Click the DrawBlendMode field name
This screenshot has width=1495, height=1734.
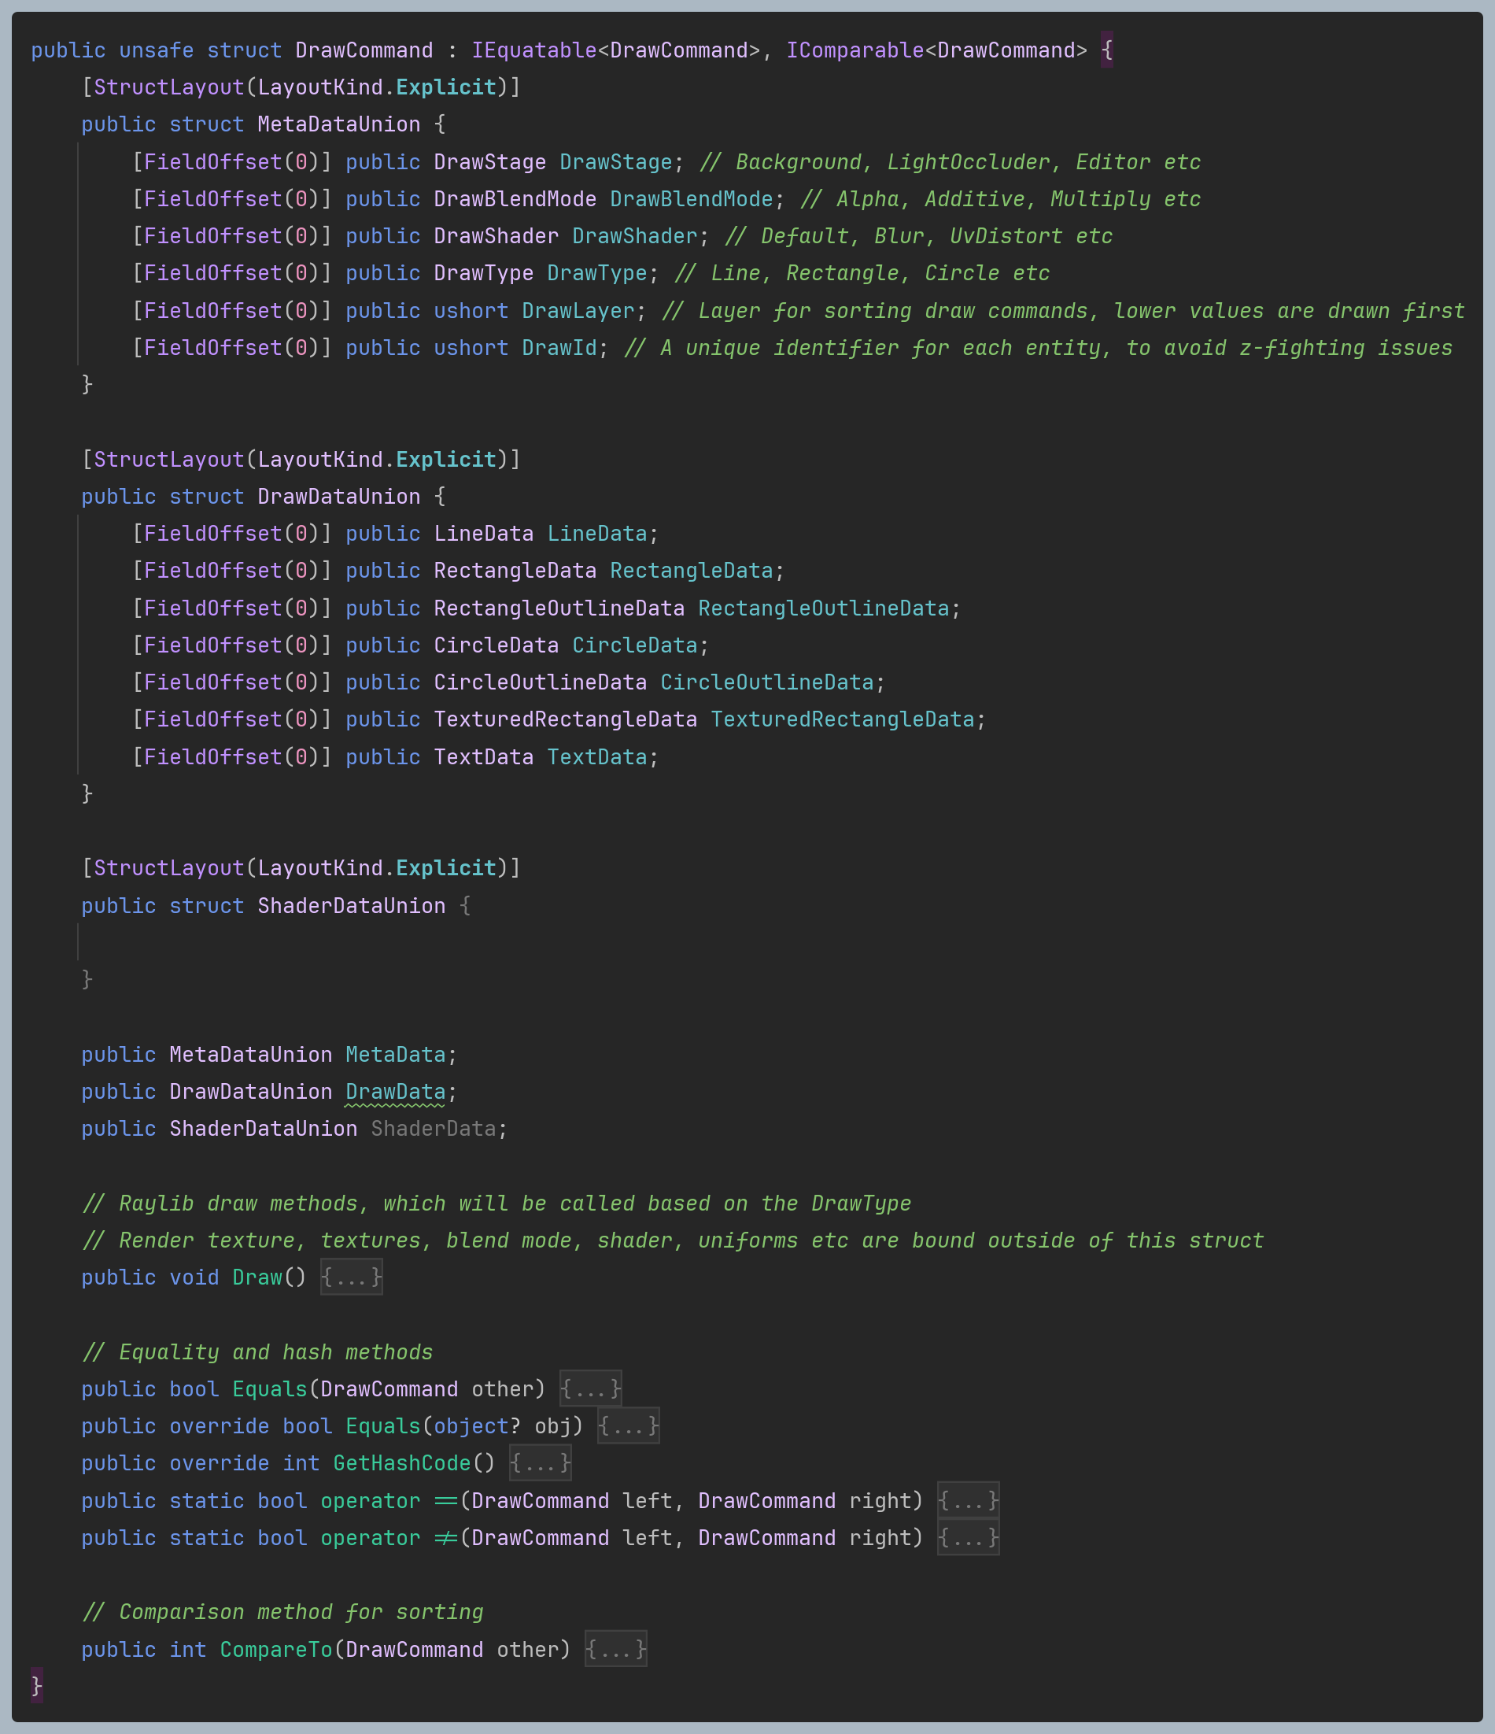point(691,199)
